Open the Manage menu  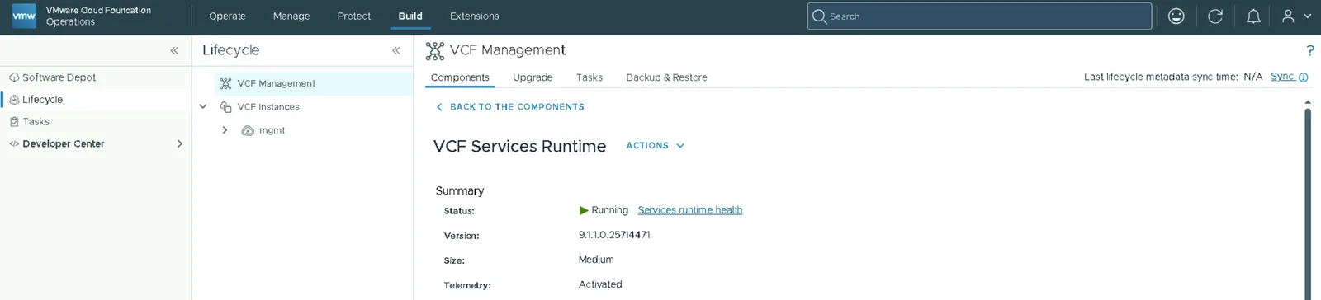click(291, 16)
